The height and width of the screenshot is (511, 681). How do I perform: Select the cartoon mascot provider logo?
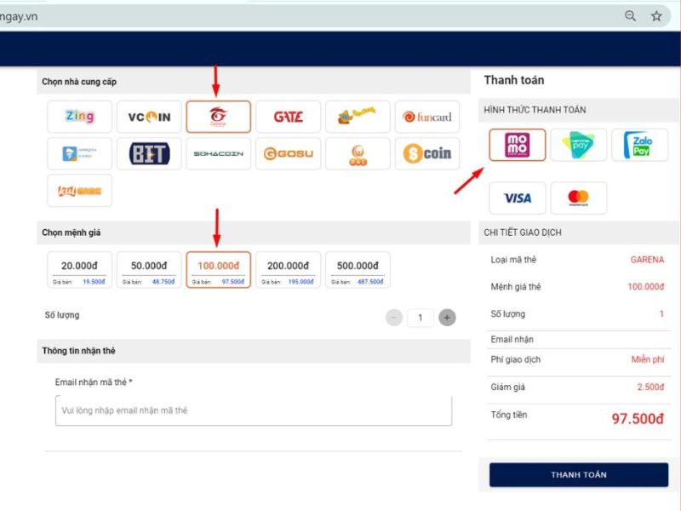click(x=358, y=117)
